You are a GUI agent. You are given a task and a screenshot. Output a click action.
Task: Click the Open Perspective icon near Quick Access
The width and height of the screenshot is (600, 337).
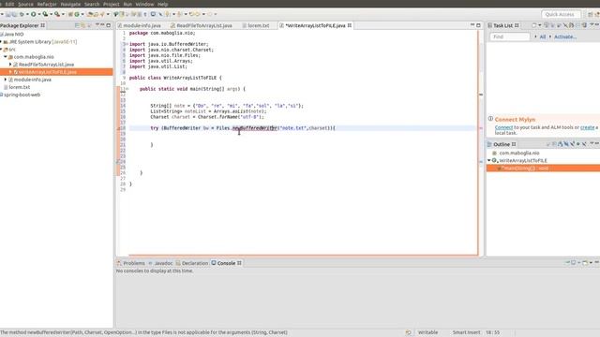click(591, 14)
